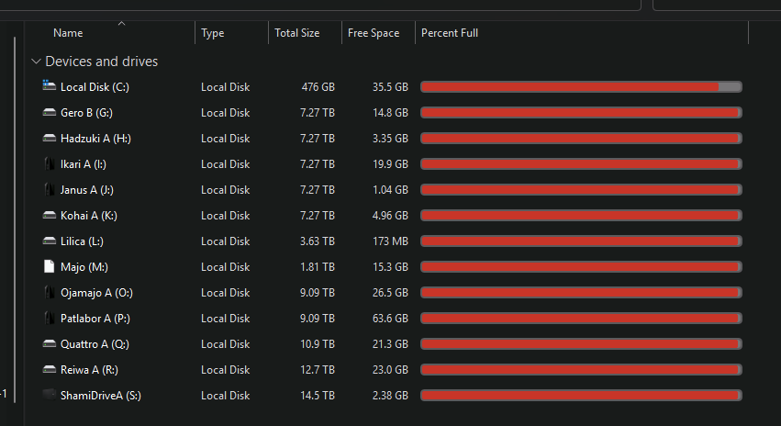The height and width of the screenshot is (426, 781).
Task: Select the Gero B (G:) name
Action: (x=86, y=113)
